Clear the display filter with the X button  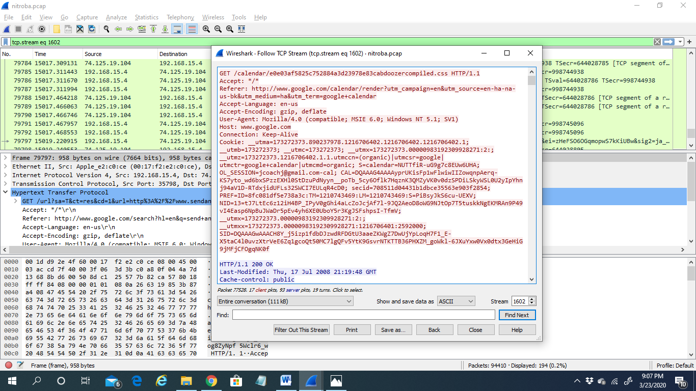657,42
